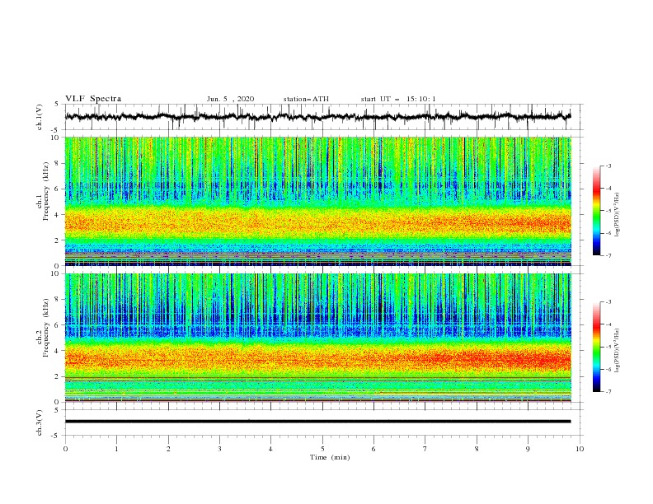This screenshot has width=653, height=504.
Task: Click time axis tick "2"
Action: point(168,449)
